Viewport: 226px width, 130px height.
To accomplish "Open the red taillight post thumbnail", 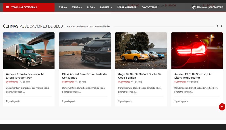I will point(197,50).
